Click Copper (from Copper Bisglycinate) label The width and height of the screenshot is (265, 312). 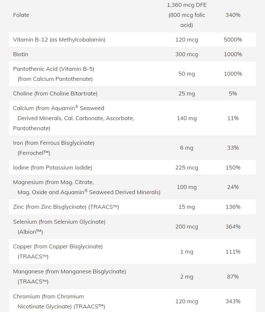(58, 246)
